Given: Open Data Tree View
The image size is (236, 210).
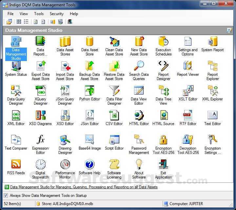Looking at the screenshot, I should tap(164, 95).
